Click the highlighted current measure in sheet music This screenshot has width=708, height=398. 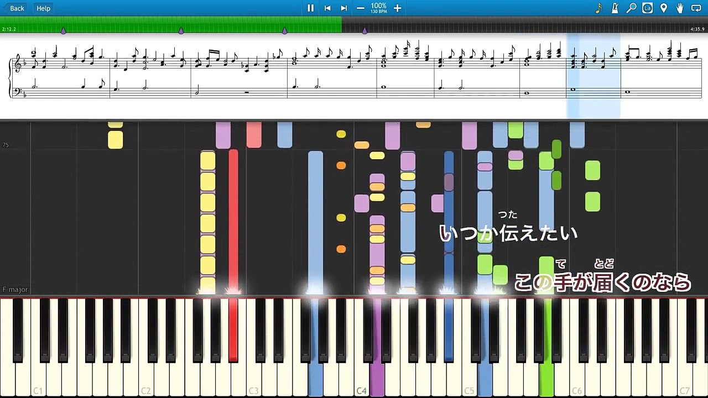pos(594,76)
